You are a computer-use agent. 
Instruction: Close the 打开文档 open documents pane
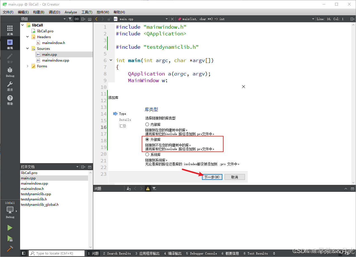click(90, 167)
